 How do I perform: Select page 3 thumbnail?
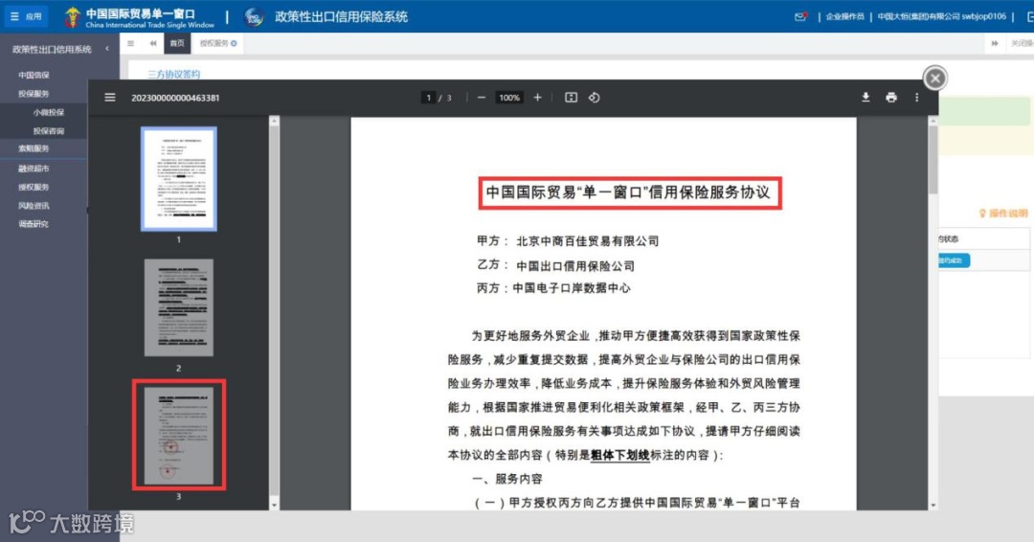point(179,435)
